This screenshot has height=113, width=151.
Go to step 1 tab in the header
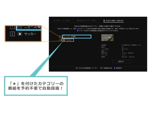pyautogui.click(x=62, y=21)
